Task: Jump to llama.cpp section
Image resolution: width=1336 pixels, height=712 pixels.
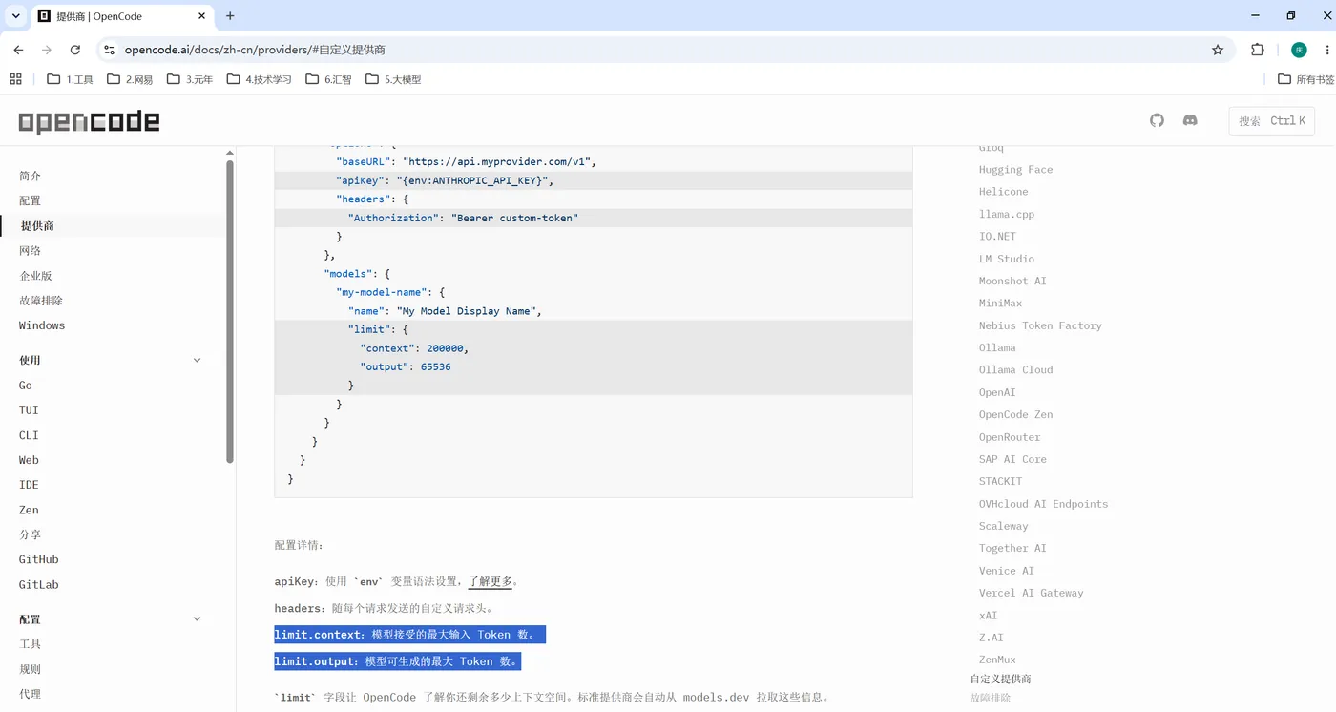Action: coord(1006,215)
